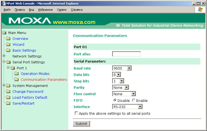The image size is (207, 131).
Task: Click the Load Factory Default folder icon
Action: tap(8, 98)
